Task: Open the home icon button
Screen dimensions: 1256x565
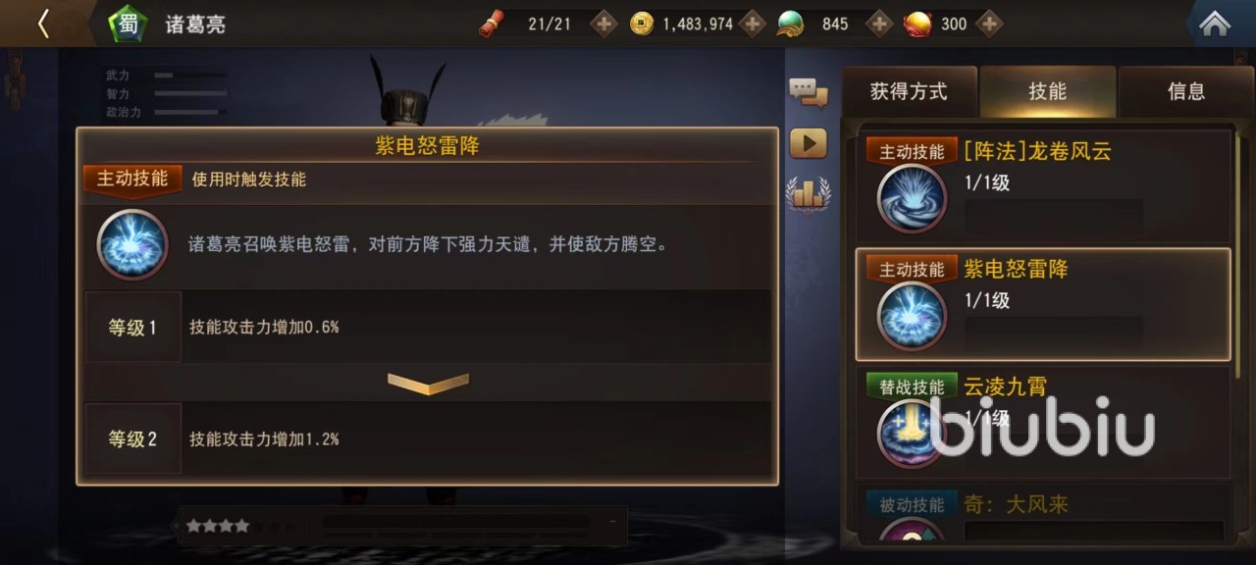Action: [1215, 24]
